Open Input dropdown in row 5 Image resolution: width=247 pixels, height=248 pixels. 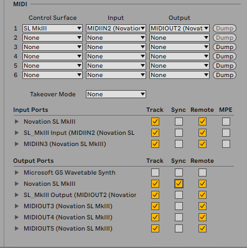pos(116,66)
